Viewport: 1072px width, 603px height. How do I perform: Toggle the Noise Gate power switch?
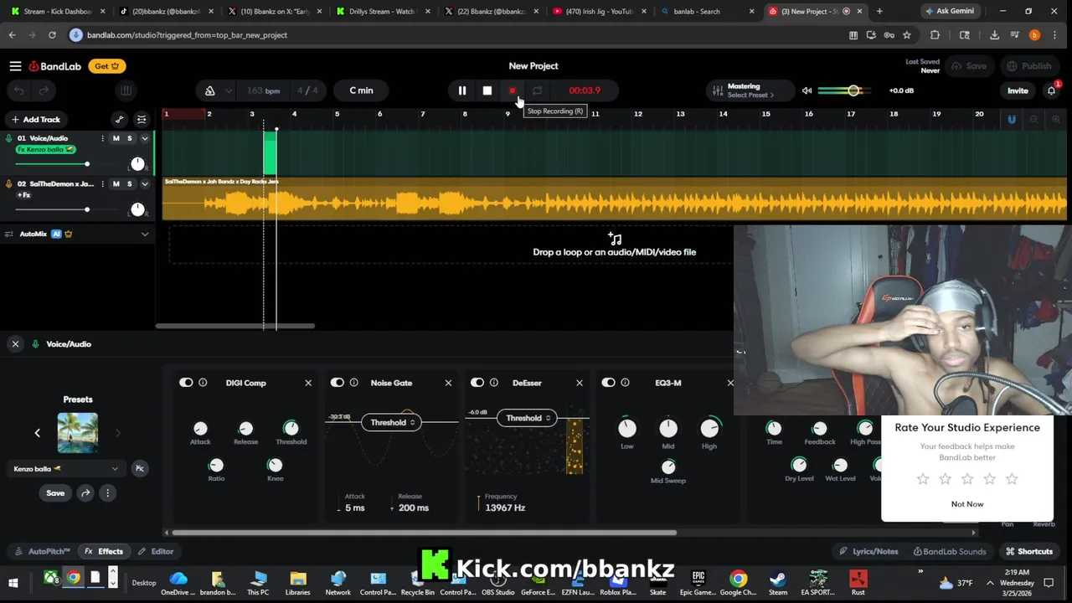point(338,383)
